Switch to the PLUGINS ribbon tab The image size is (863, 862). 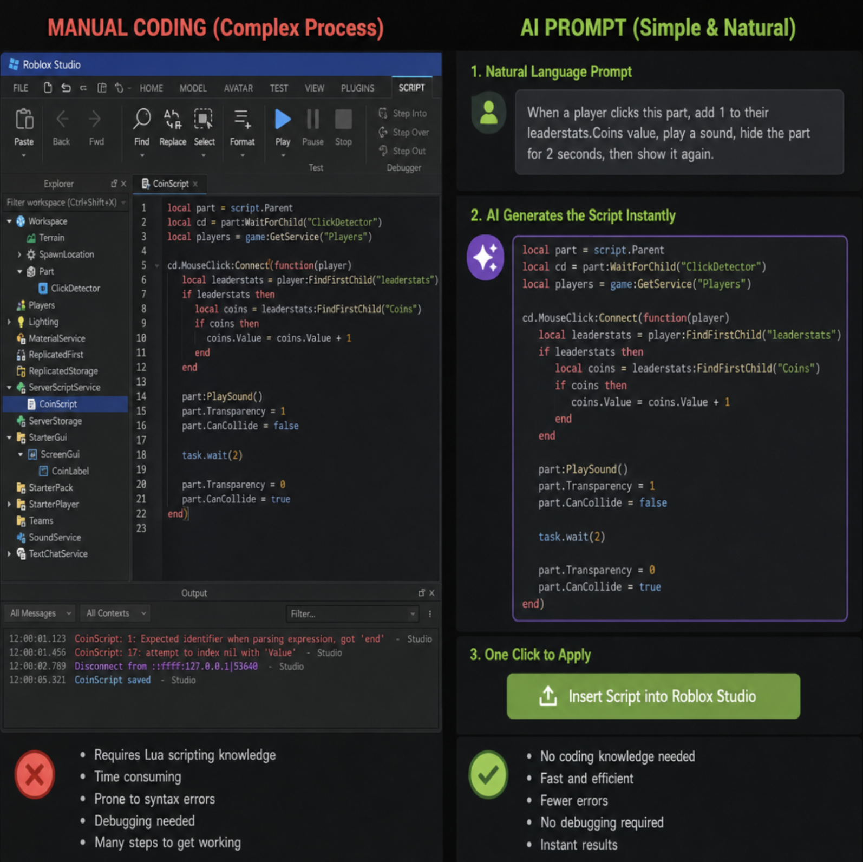pyautogui.click(x=357, y=88)
